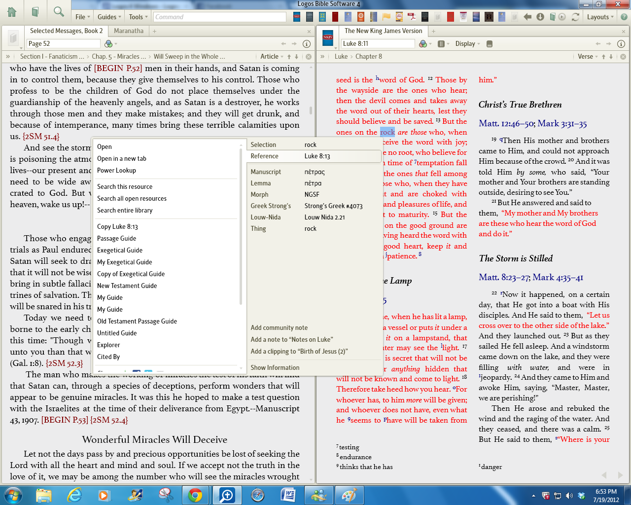Click the Selected Messages book cover icon

click(x=13, y=37)
